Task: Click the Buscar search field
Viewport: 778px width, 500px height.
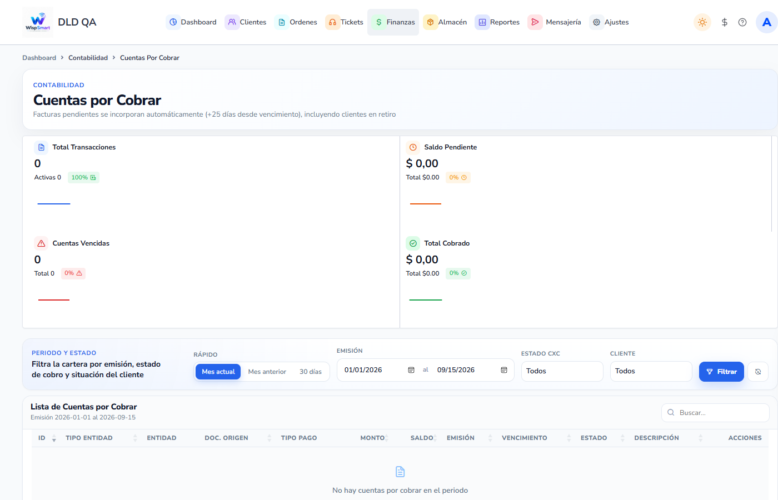Action: pyautogui.click(x=715, y=413)
